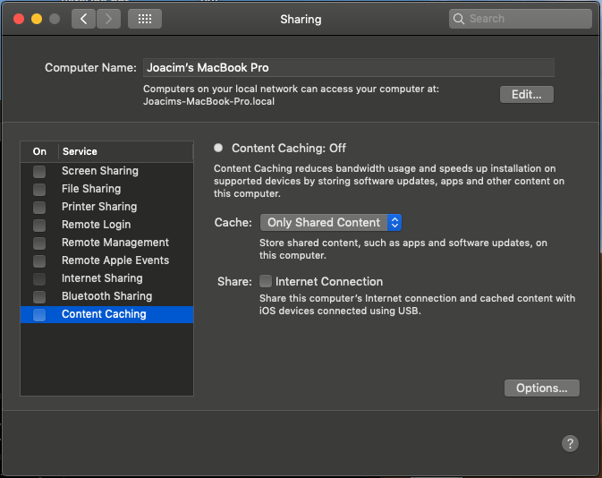
Task: Click the magnifying glass search icon
Action: pos(458,19)
